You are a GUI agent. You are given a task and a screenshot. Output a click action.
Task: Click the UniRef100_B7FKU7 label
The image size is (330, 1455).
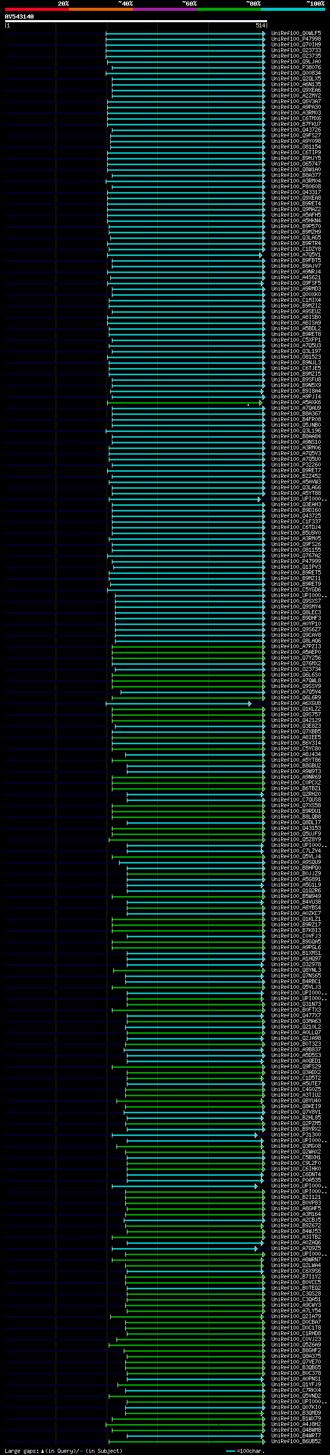[296, 124]
